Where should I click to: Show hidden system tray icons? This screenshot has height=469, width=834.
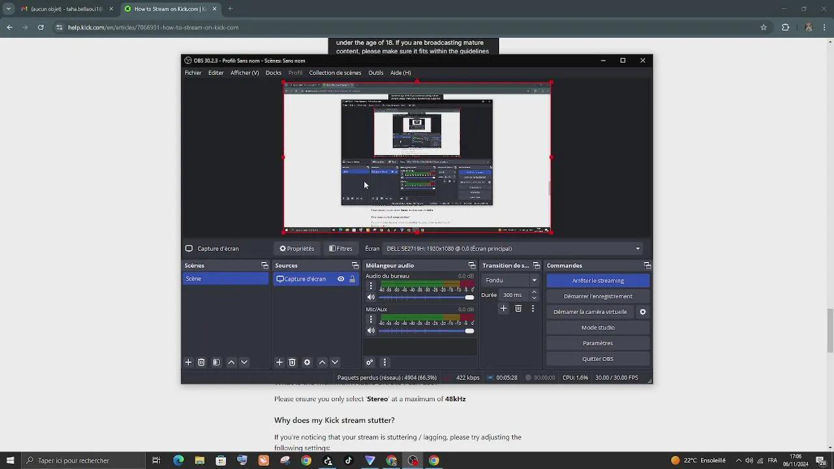[x=738, y=461]
